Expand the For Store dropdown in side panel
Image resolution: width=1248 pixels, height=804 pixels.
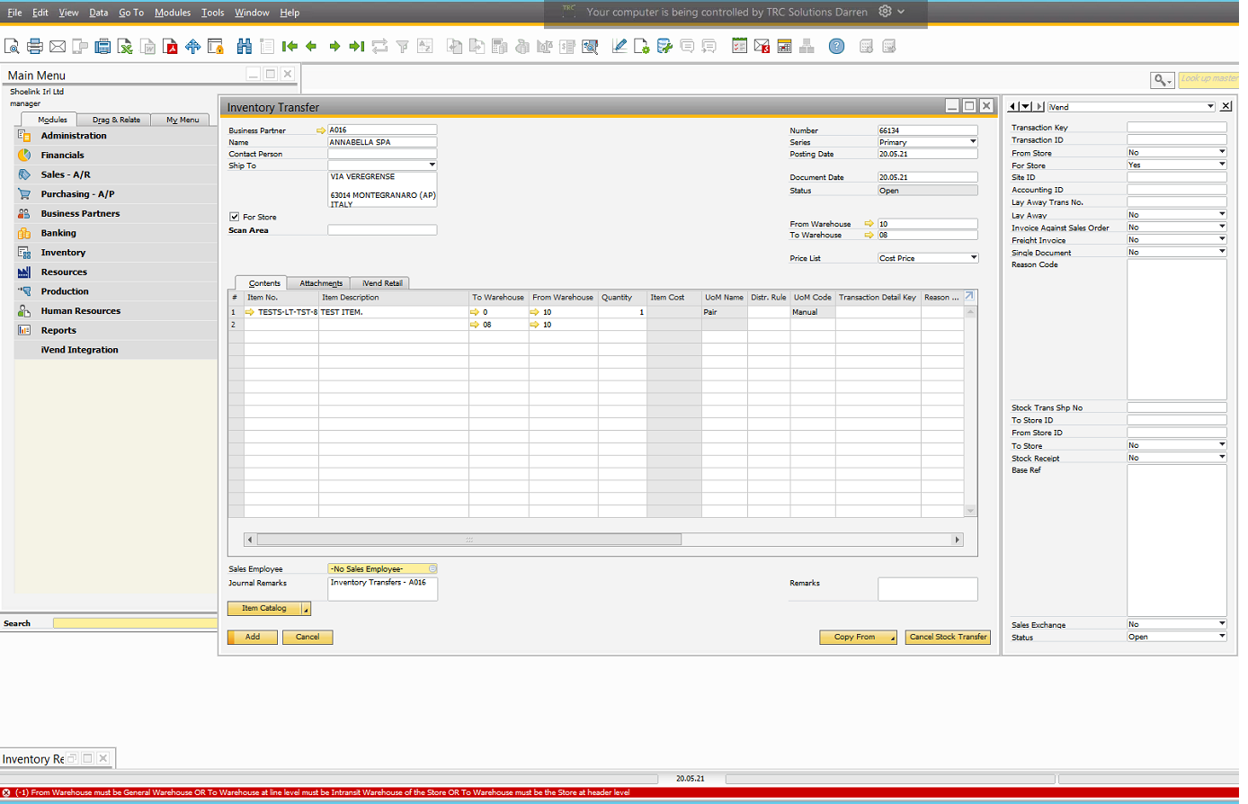click(1222, 165)
